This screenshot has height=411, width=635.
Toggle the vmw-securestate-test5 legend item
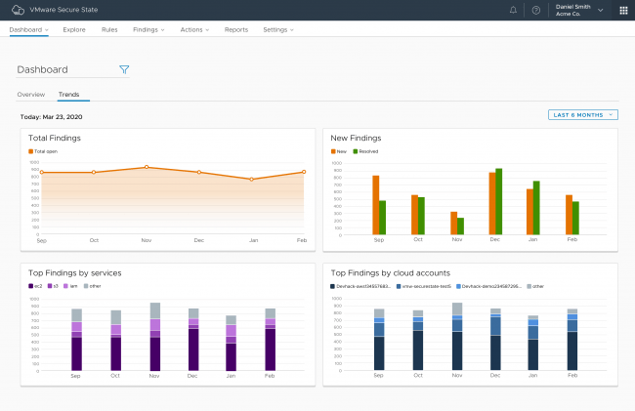(424, 286)
